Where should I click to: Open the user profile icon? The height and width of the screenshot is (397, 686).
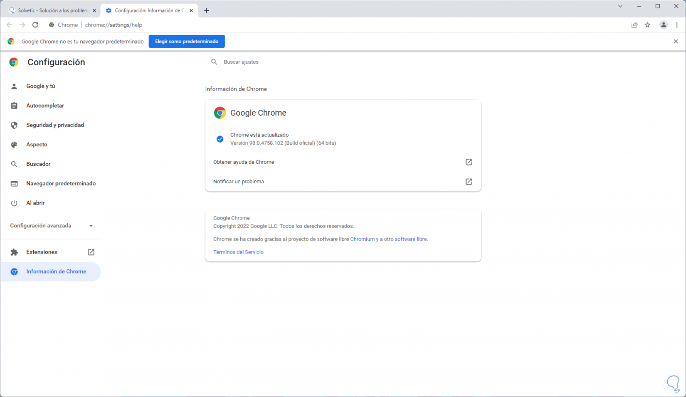(x=664, y=25)
